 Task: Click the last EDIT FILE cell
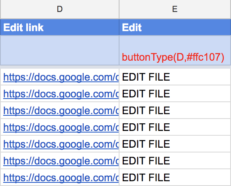(175, 178)
